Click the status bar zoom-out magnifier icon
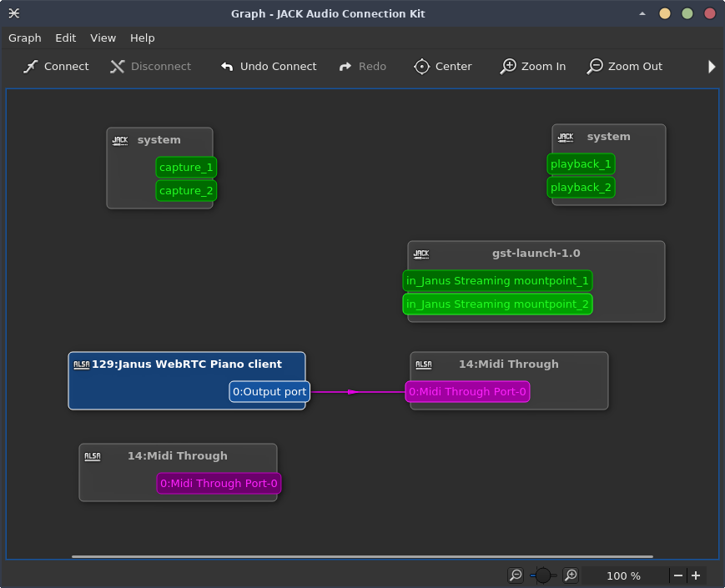Viewport: 725px width, 588px height. point(515,575)
